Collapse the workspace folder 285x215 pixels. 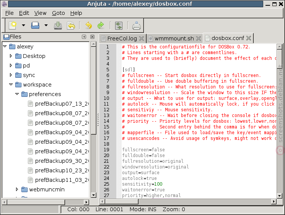coord(11,85)
